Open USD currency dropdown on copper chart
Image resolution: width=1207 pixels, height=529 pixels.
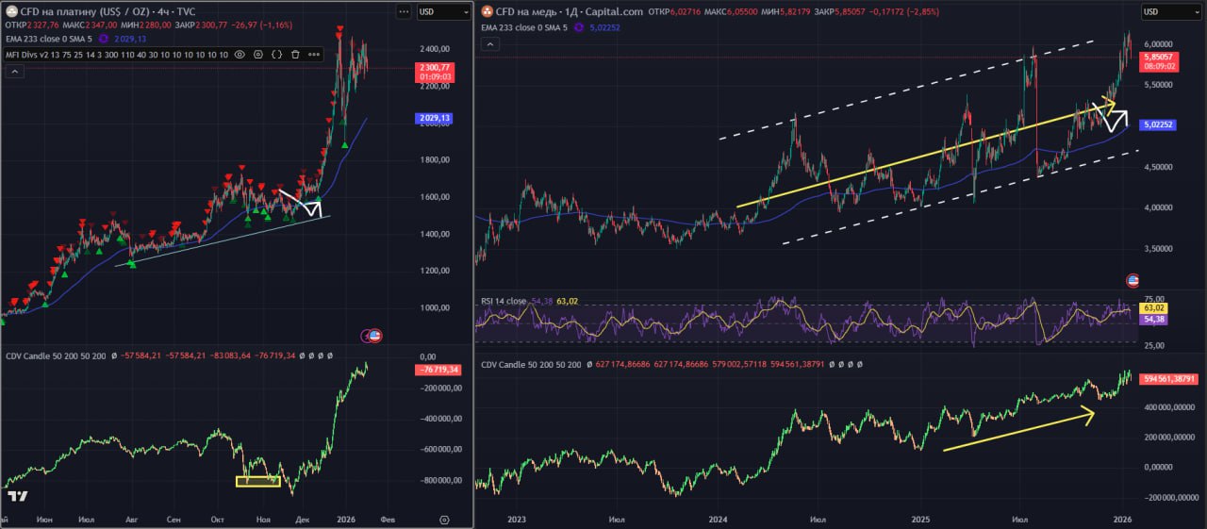tap(1172, 11)
